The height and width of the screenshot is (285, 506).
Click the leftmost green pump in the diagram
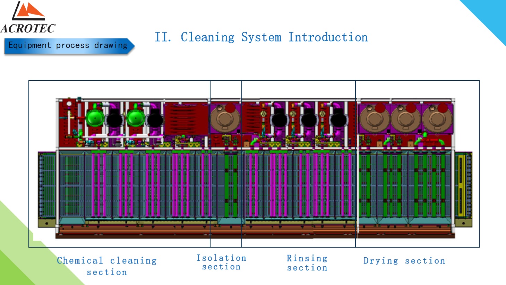point(95,118)
